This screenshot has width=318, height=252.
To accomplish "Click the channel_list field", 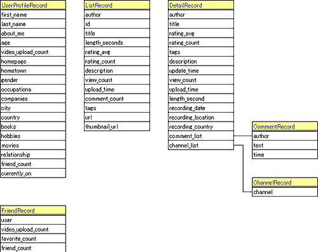I will coord(201,145).
